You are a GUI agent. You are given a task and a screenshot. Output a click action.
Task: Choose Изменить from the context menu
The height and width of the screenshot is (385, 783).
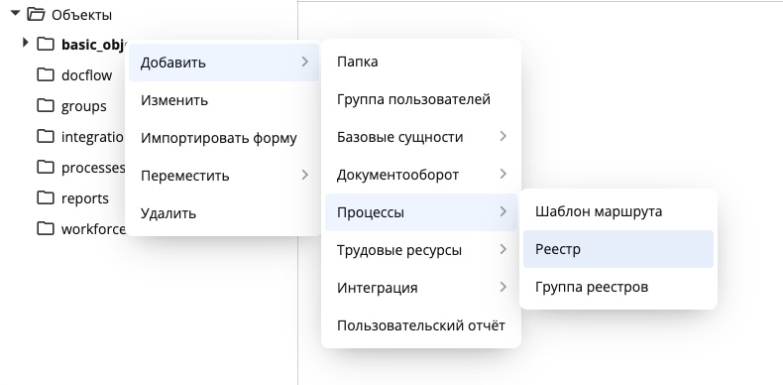click(224, 100)
